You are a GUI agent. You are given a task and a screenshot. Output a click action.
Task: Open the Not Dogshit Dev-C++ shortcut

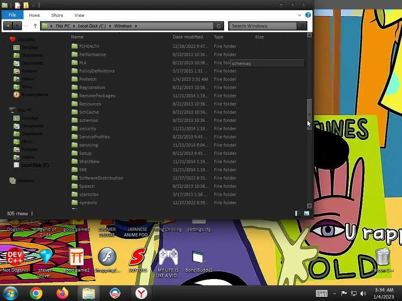click(x=15, y=260)
